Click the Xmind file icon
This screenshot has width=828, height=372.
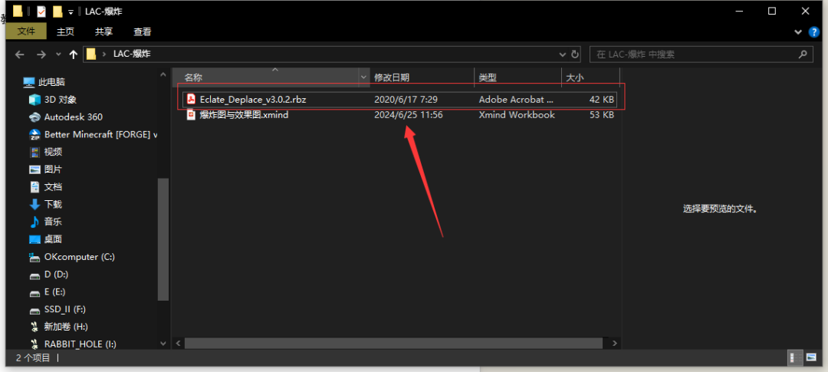[x=191, y=114]
